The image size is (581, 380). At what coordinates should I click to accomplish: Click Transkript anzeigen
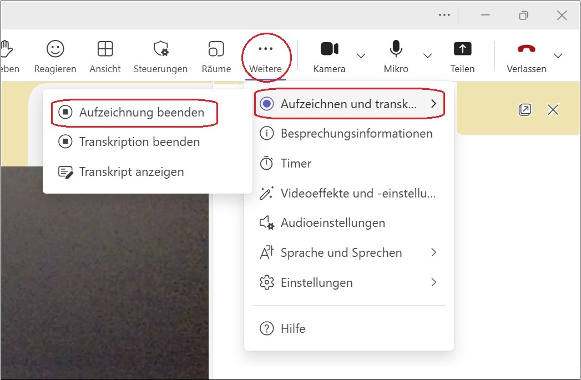(x=131, y=172)
